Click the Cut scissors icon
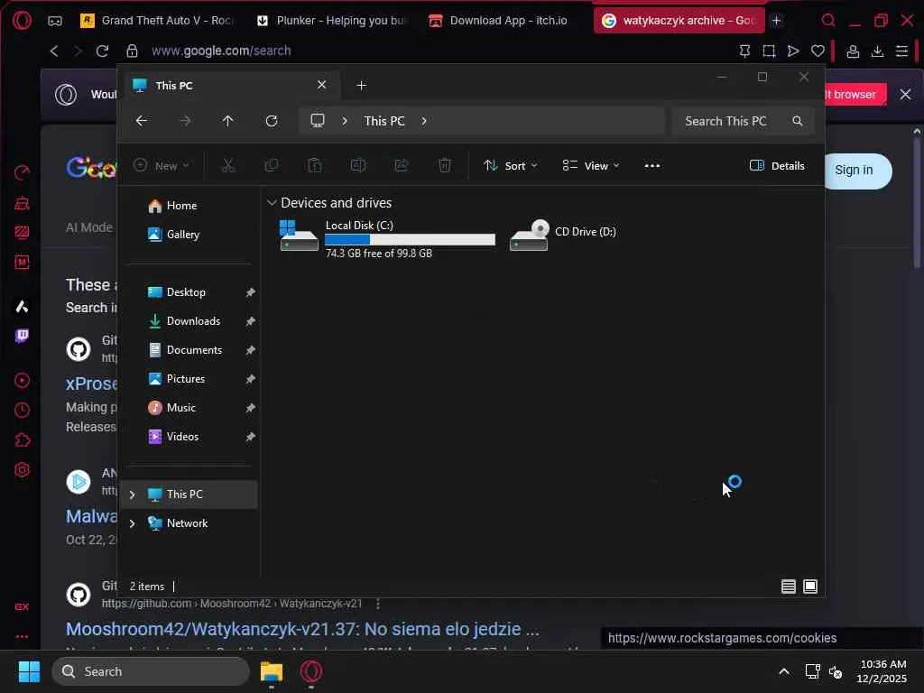This screenshot has width=924, height=693. 228,166
